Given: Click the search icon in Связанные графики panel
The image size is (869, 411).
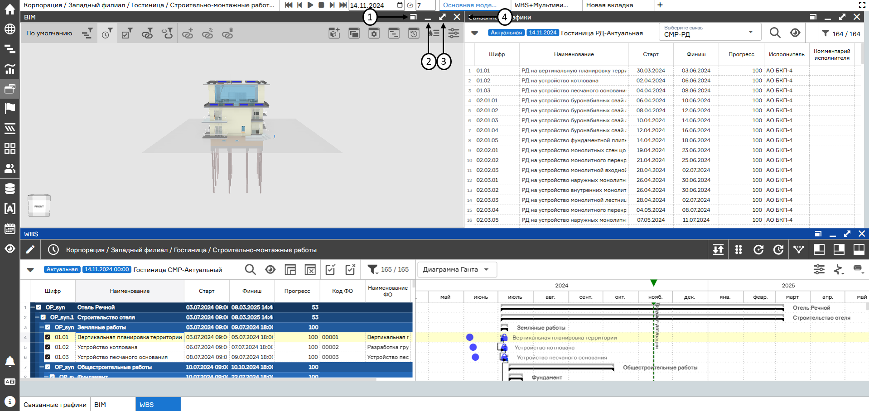Looking at the screenshot, I should click(x=775, y=33).
